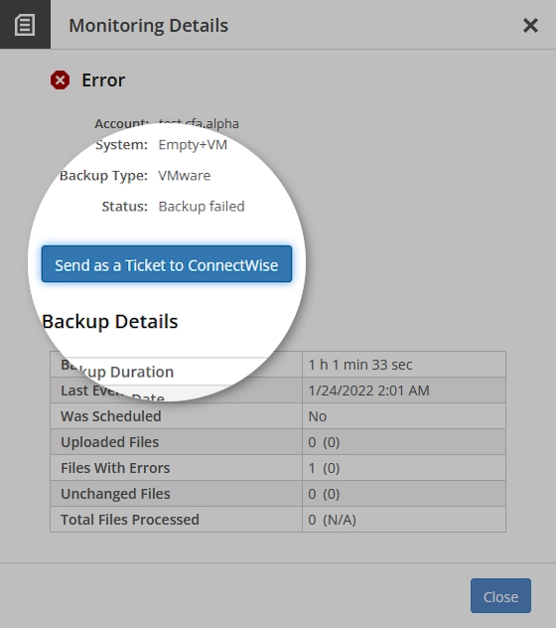Select the Unchanged Files row label

[115, 494]
